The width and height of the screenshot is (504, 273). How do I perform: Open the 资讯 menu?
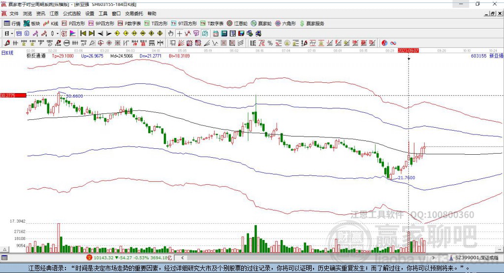coord(41,13)
